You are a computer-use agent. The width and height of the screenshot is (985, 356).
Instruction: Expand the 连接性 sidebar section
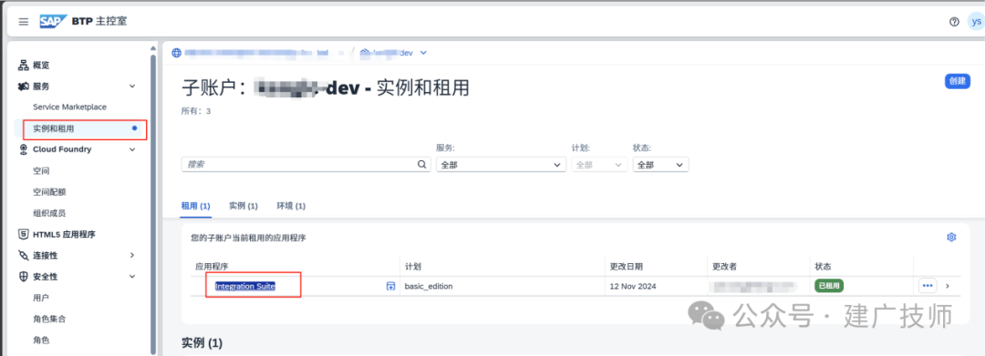tap(132, 255)
